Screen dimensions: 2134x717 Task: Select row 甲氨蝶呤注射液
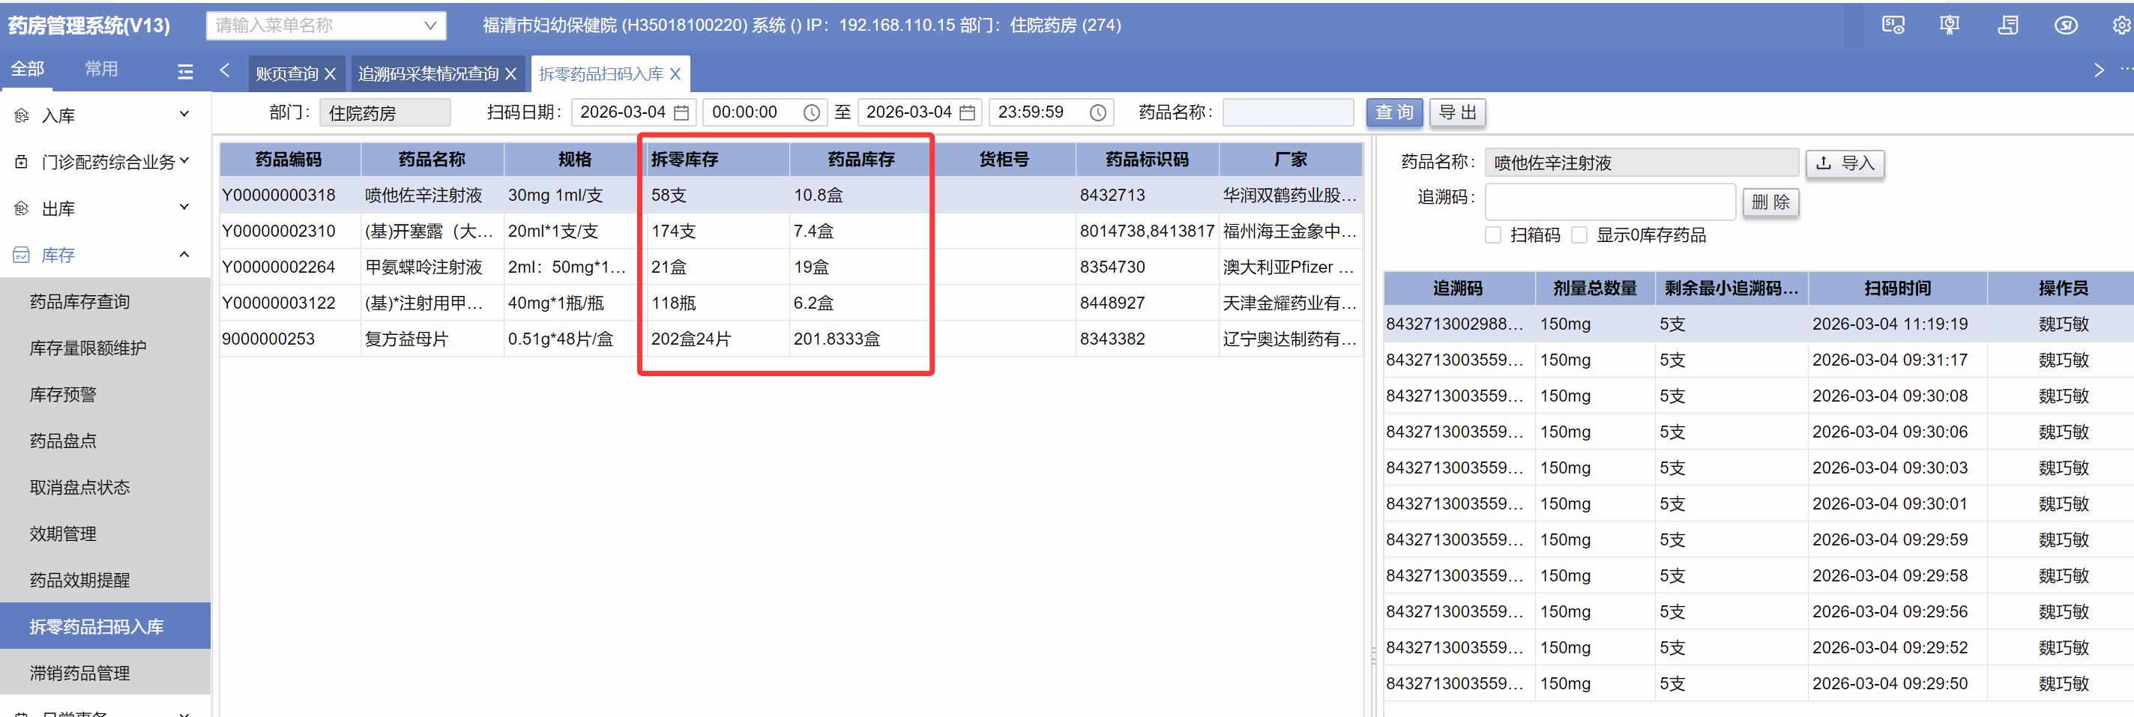pos(791,267)
